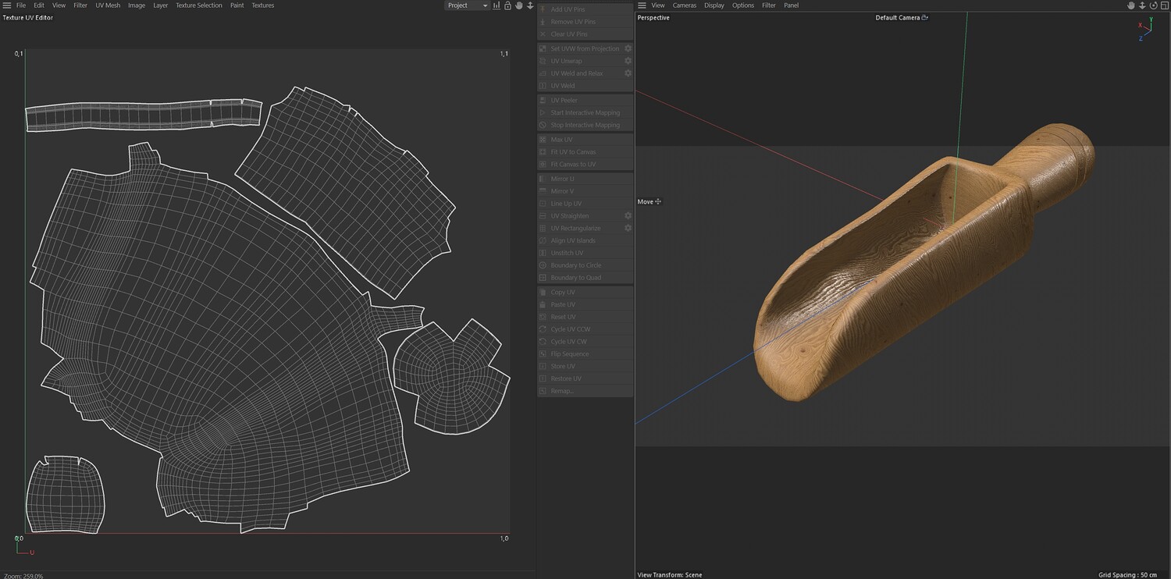
Task: Open the UV Mesh menu
Action: coord(108,5)
